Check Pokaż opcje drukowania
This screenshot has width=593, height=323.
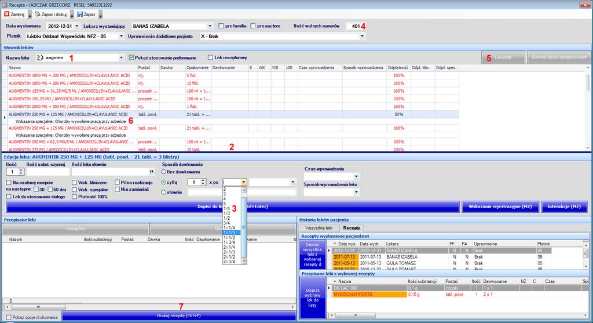pyautogui.click(x=9, y=317)
